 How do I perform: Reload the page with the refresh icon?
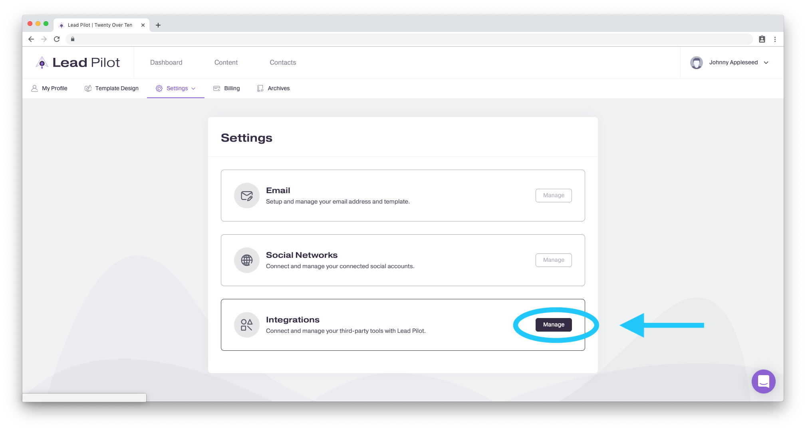[x=57, y=39]
